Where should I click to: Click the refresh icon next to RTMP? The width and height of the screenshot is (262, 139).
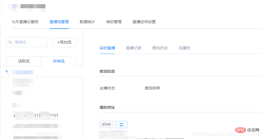121,124
